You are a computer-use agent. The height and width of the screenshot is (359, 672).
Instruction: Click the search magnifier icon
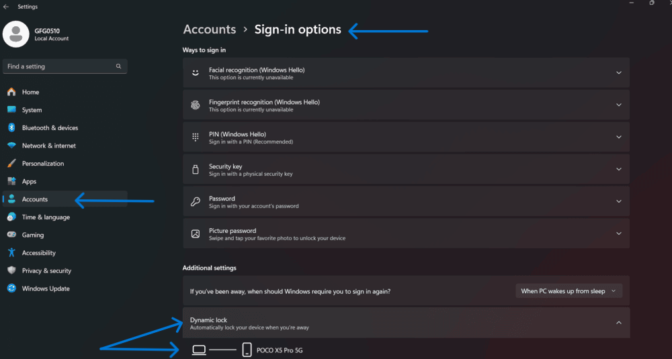[118, 66]
